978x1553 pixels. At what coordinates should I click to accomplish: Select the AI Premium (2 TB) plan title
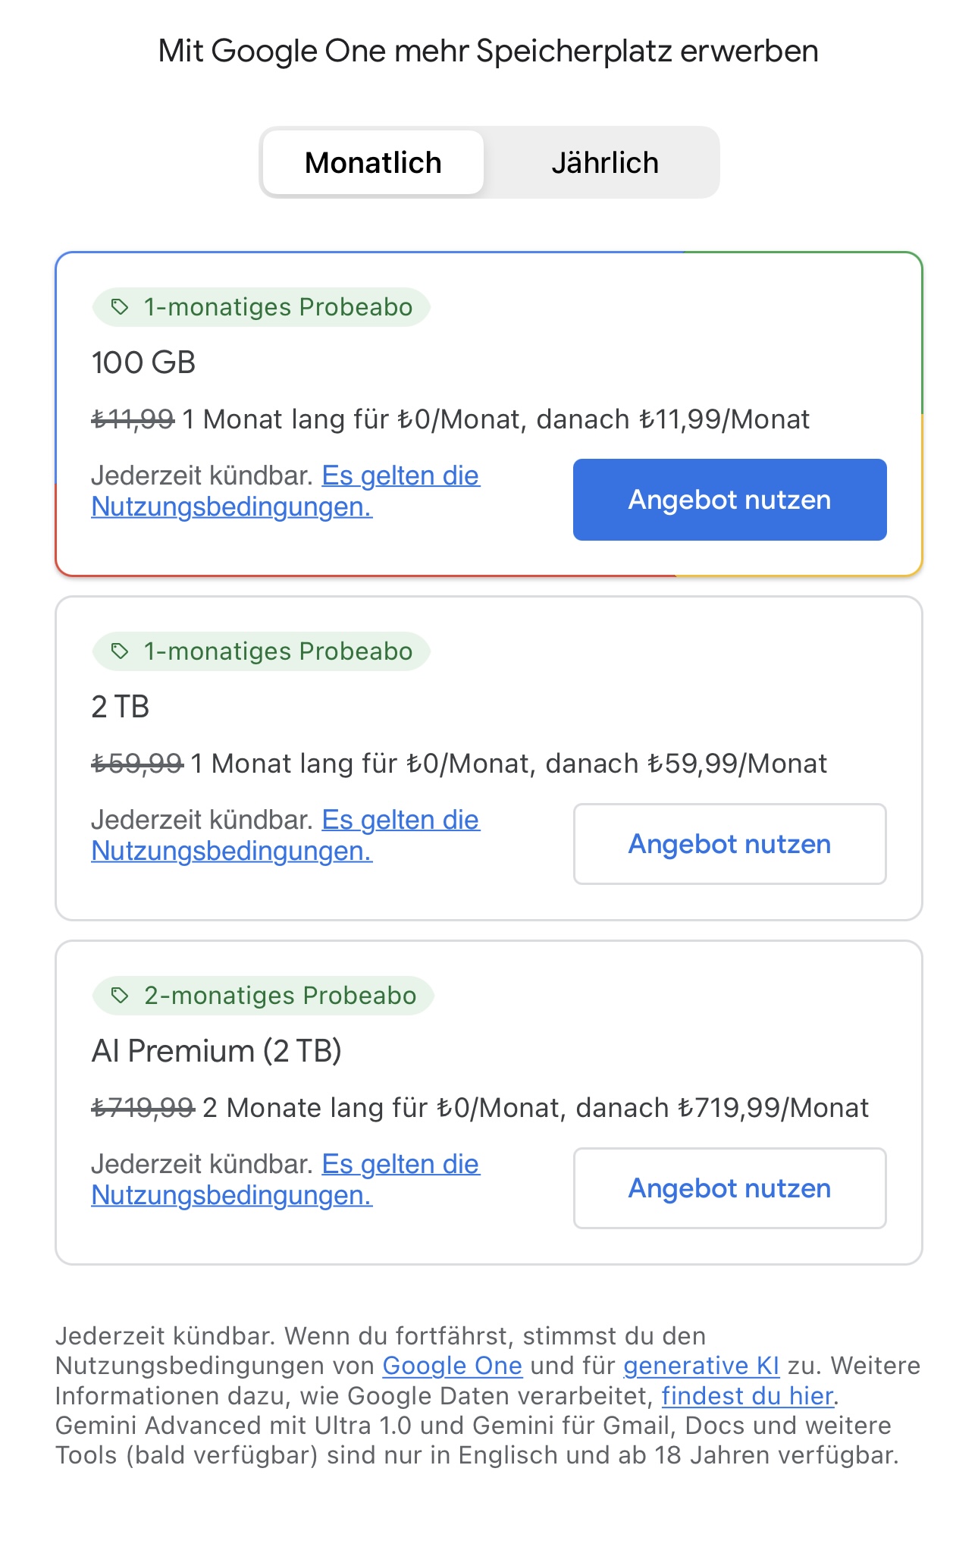[216, 1051]
